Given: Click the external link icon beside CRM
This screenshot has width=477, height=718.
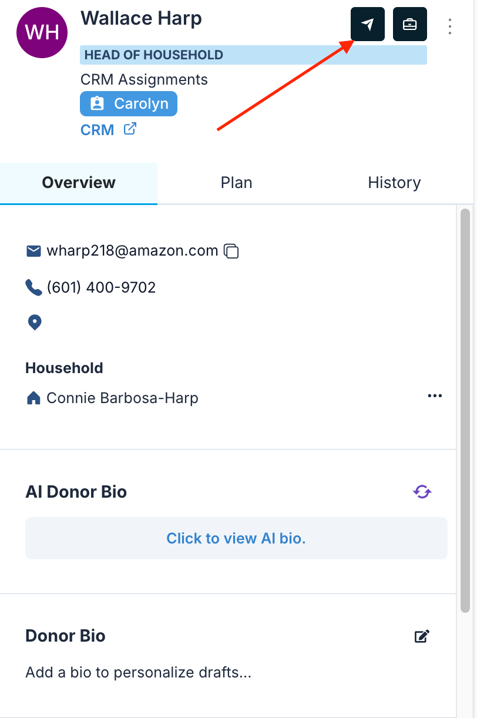Looking at the screenshot, I should click(130, 129).
